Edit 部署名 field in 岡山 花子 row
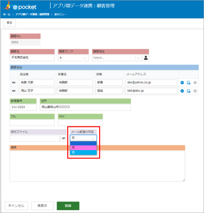The height and width of the screenshot is (213, 204). [x=75, y=91]
